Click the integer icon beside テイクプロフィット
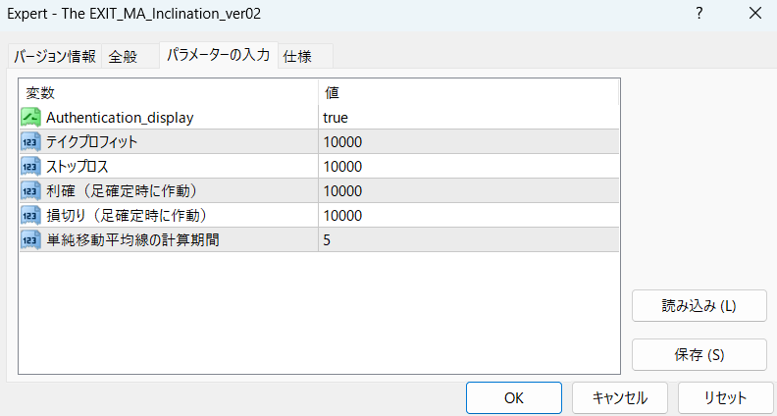Screen dimensions: 777x416 click(30, 141)
